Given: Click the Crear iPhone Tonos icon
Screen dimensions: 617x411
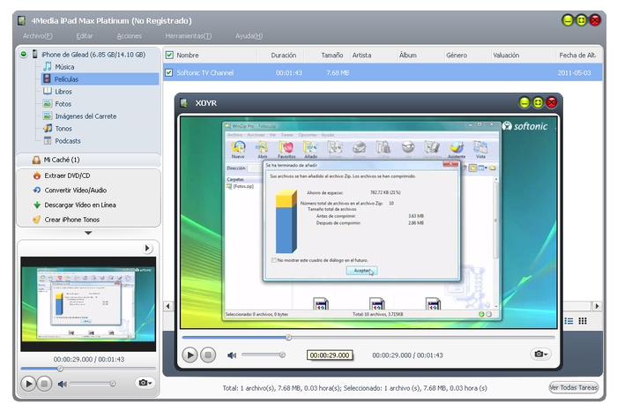Looking at the screenshot, I should pyautogui.click(x=37, y=220).
